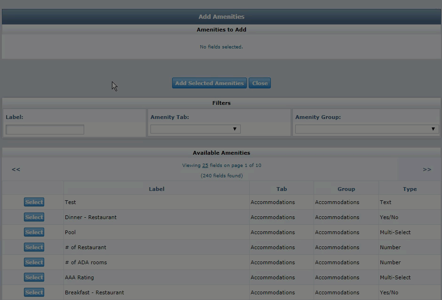The image size is (442, 300).
Task: Click the 'Dinner - Restaurant' label cell
Action: [x=157, y=217]
